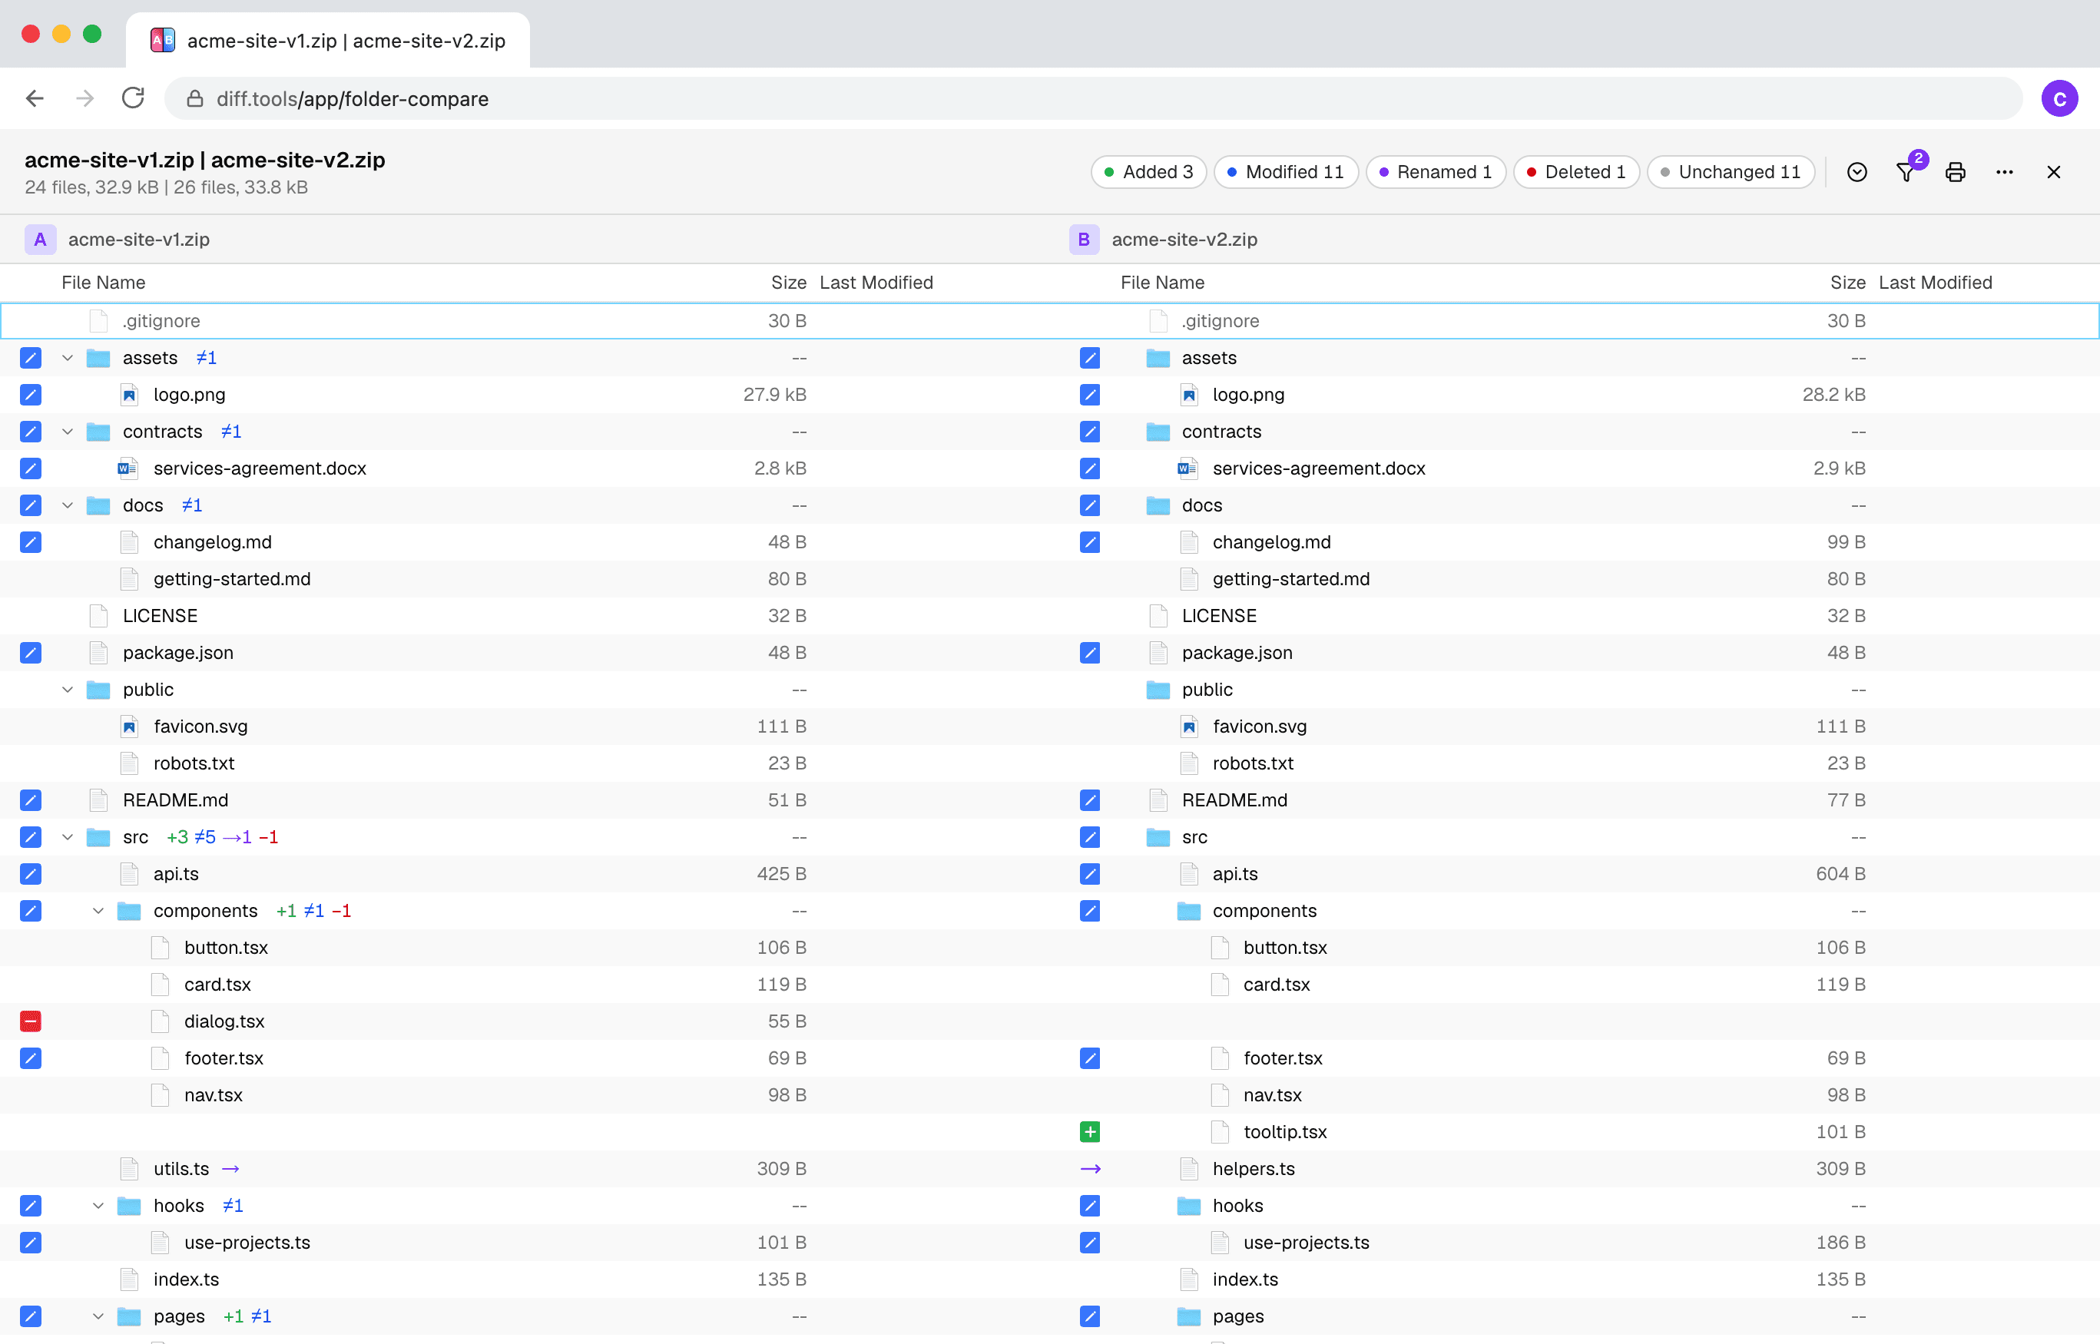Image resolution: width=2100 pixels, height=1344 pixels.
Task: Select the left dialog.tsx file row
Action: [x=524, y=1021]
